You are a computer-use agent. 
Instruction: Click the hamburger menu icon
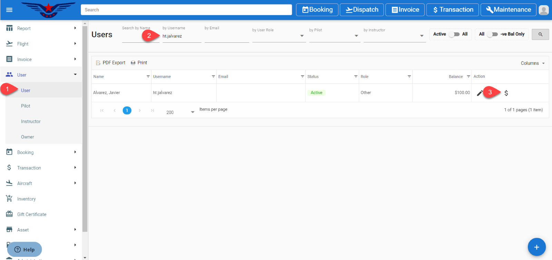(x=9, y=10)
